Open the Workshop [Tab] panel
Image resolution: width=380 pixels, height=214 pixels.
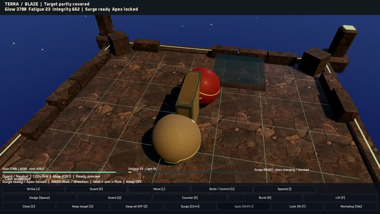351,206
